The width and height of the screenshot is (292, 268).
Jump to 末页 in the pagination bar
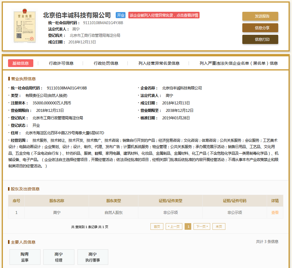pyautogui.click(x=218, y=226)
